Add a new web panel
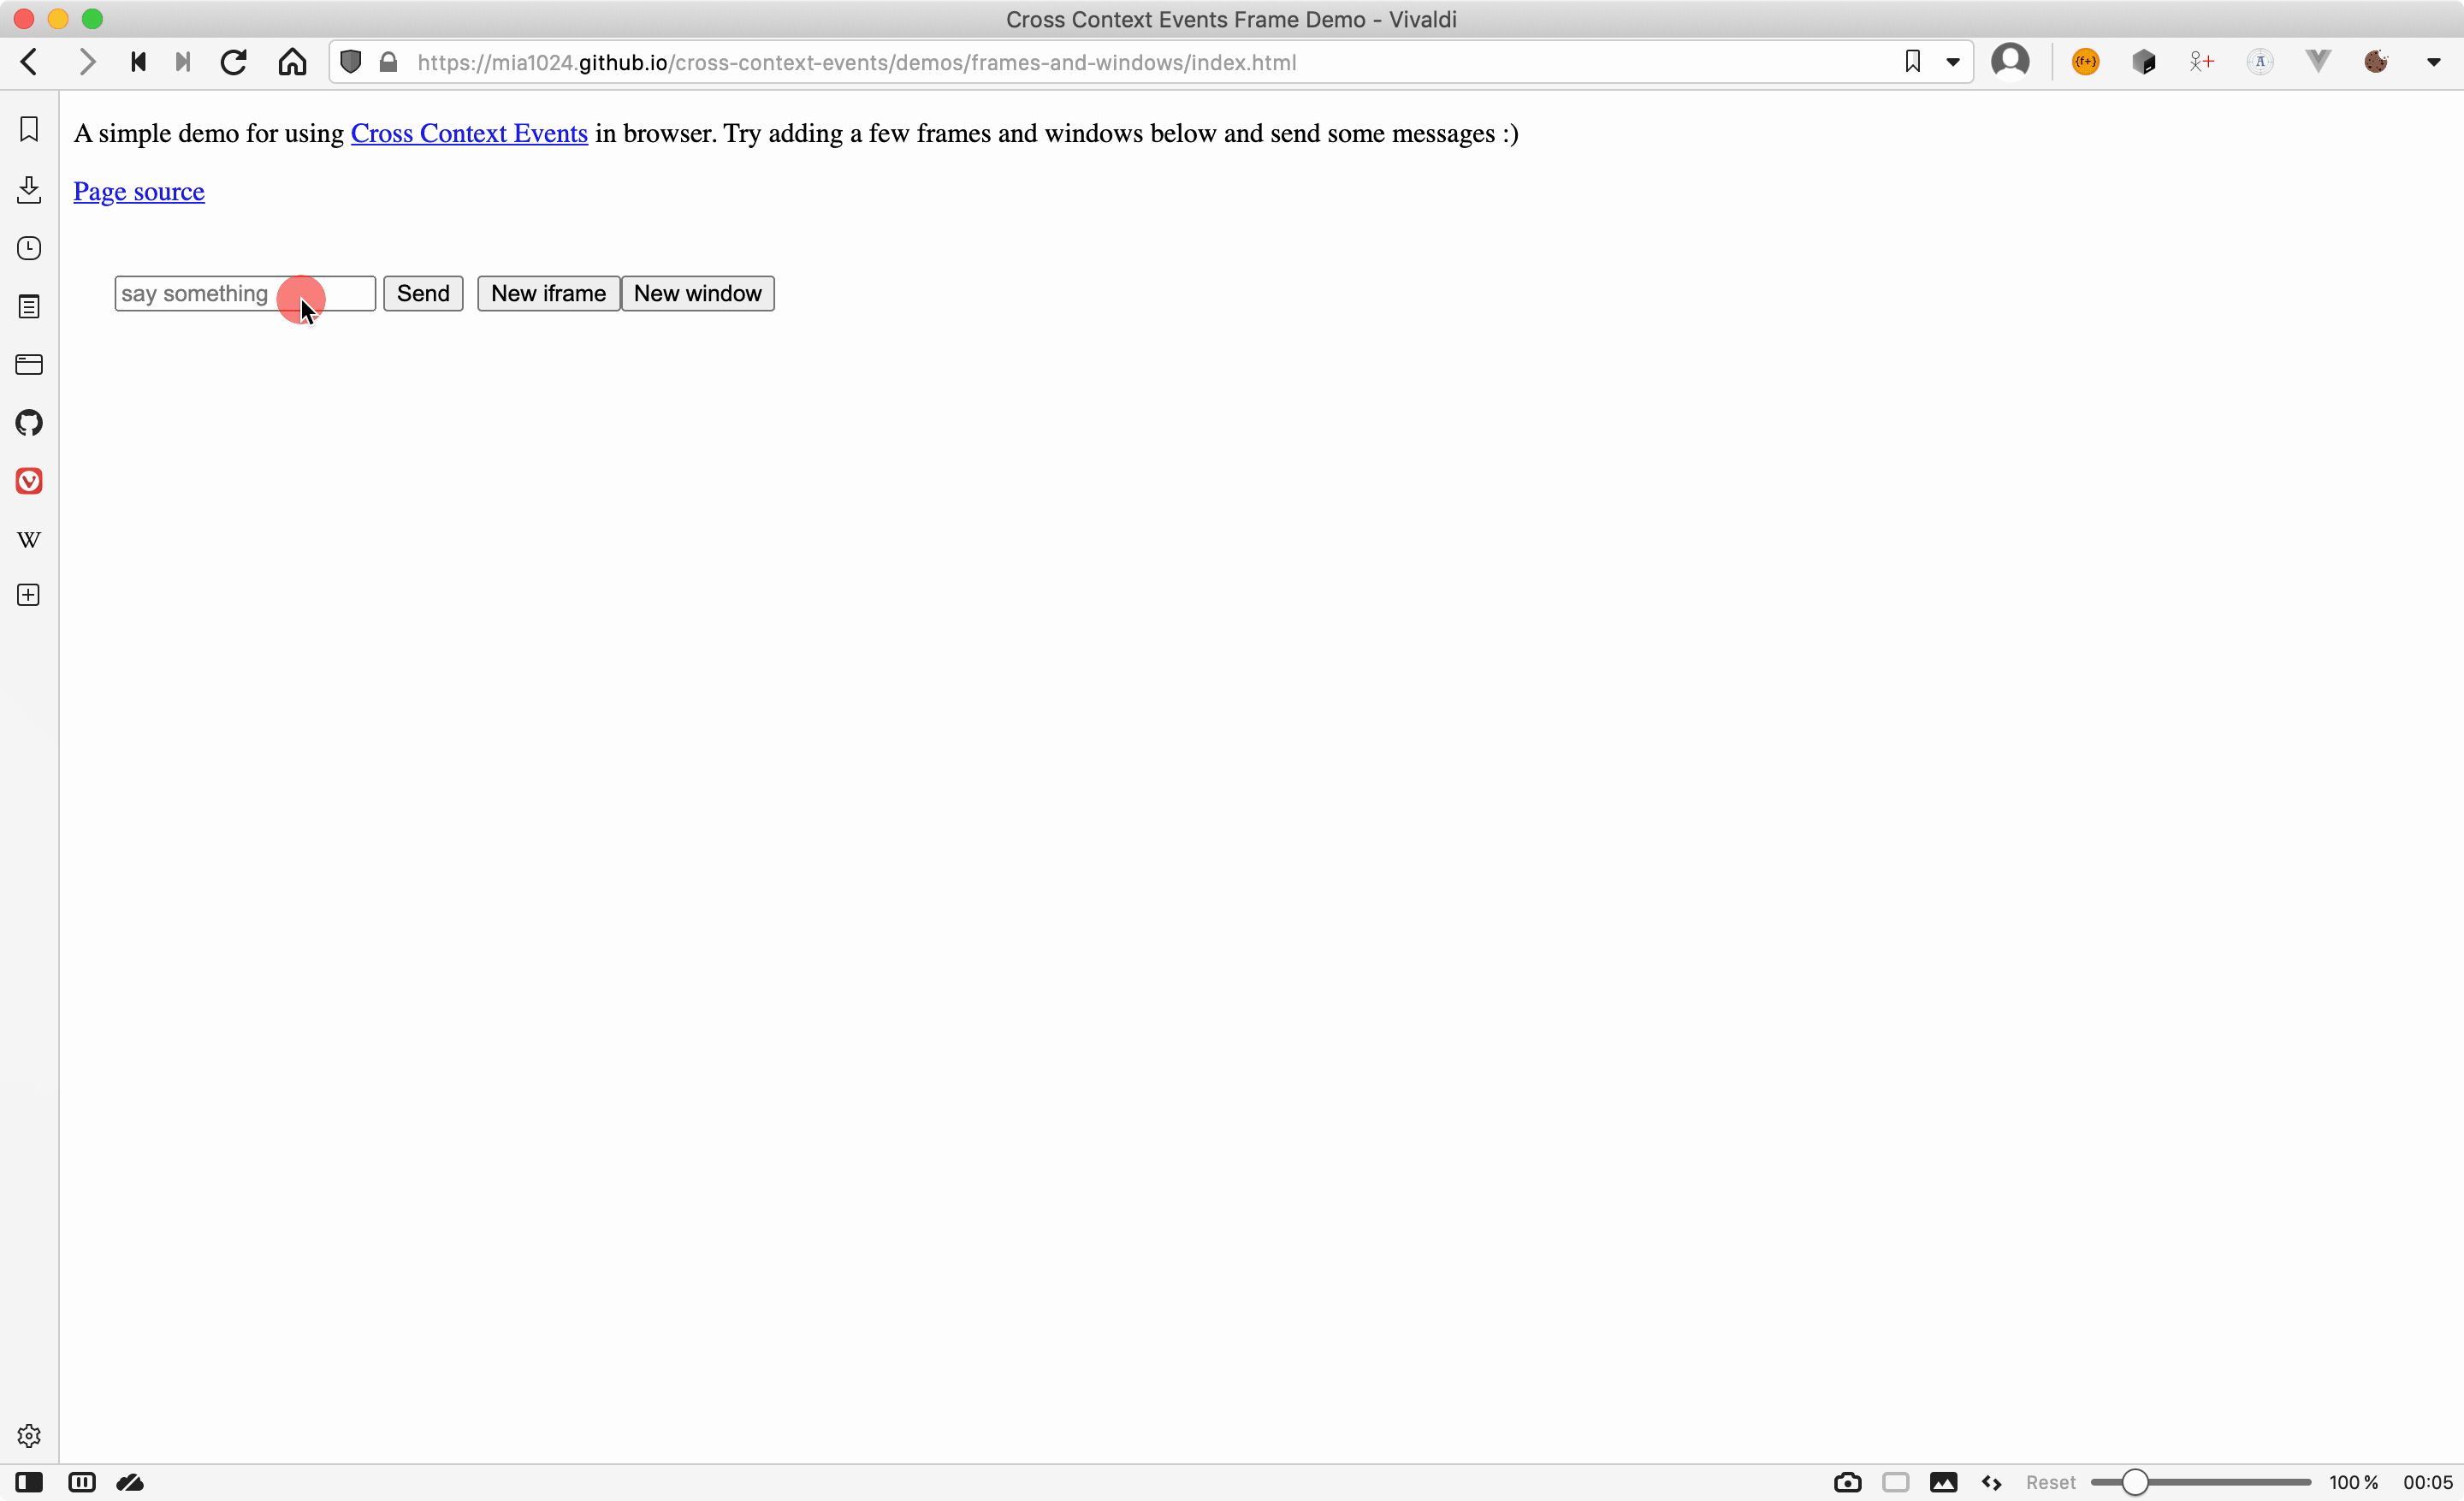 29,595
